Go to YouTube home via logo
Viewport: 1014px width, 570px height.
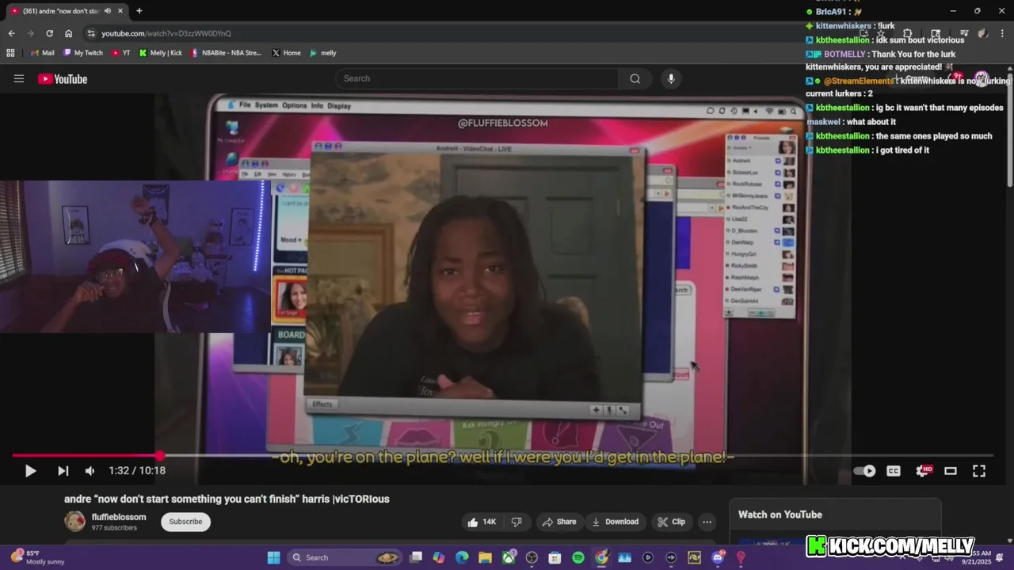point(63,78)
